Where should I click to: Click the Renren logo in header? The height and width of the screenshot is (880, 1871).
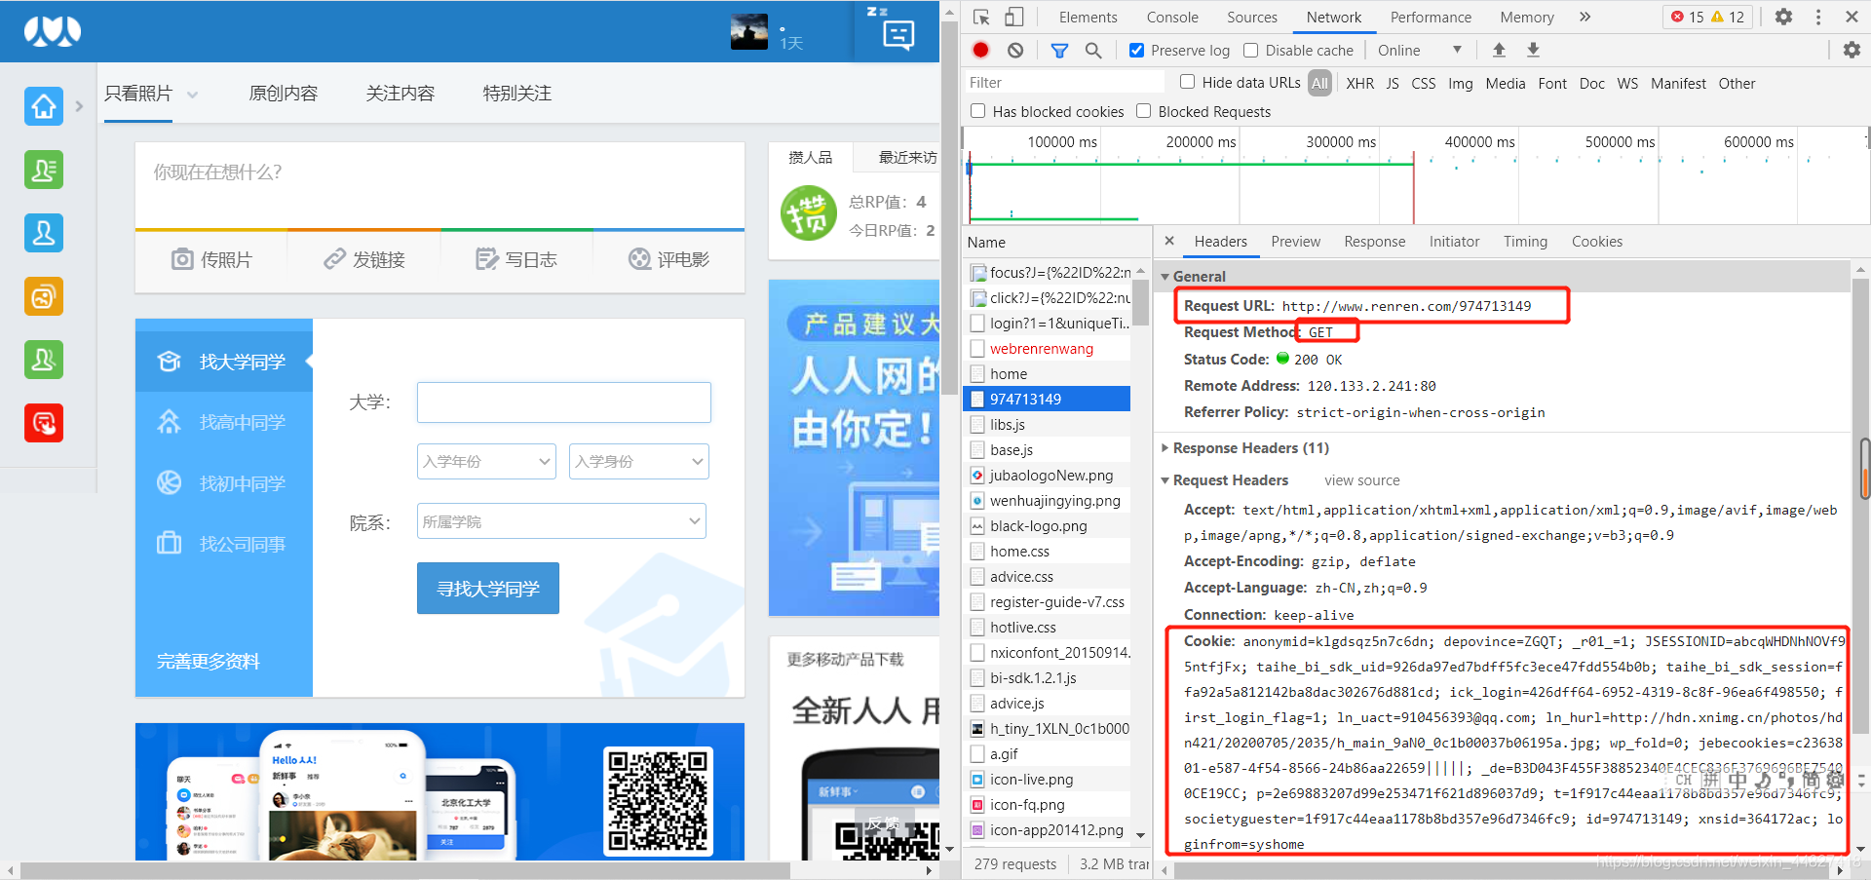click(53, 31)
